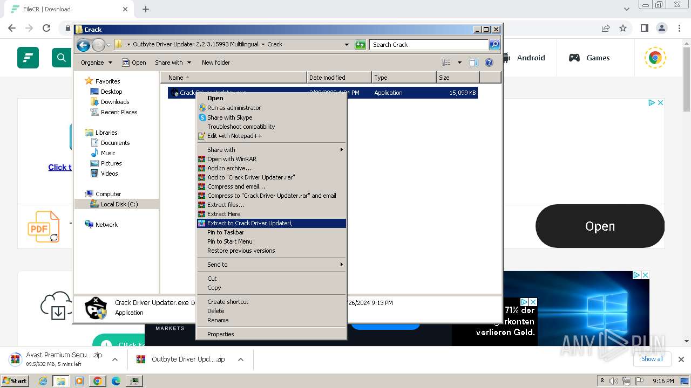Viewport: 691px width, 388px height.
Task: Click the Explorer Forward arrow button
Action: tap(98, 45)
